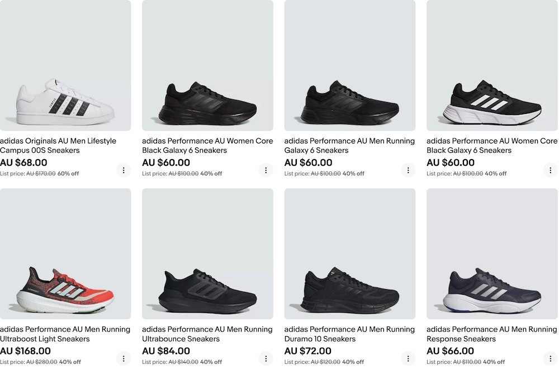The height and width of the screenshot is (374, 559).
Task: Open Men Running Ultraboost Light Sneakers title
Action: pyautogui.click(x=65, y=334)
